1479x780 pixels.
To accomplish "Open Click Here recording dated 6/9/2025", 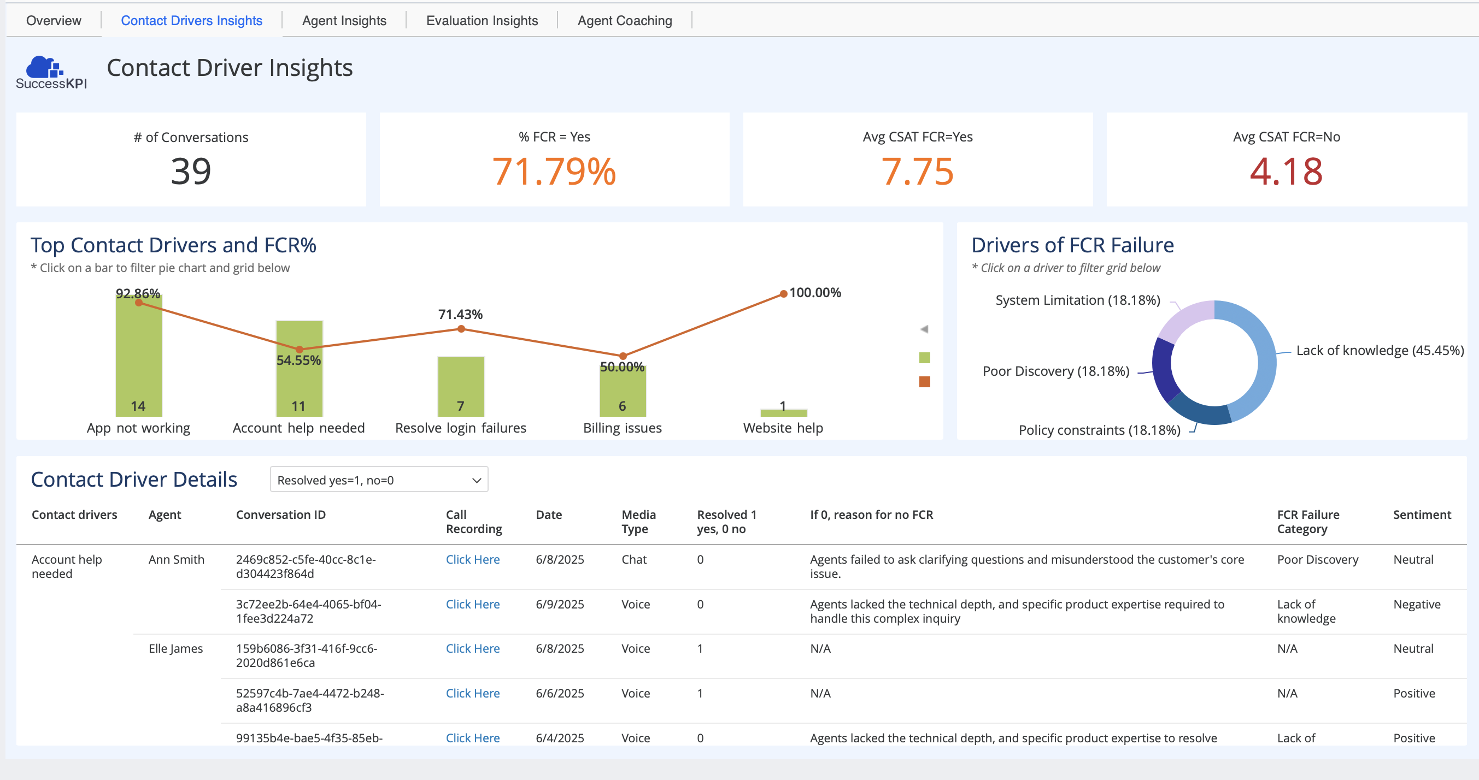I will (473, 604).
